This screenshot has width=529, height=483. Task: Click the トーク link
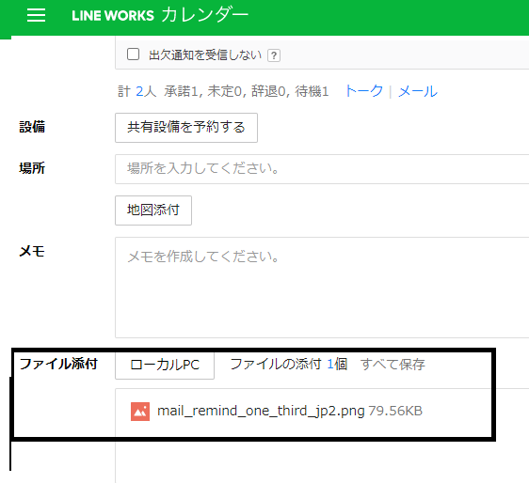(363, 91)
